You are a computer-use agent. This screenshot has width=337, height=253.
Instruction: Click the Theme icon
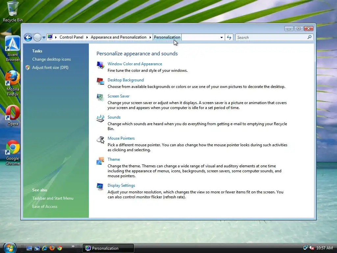point(100,161)
